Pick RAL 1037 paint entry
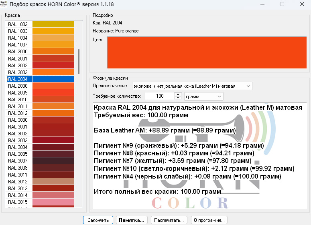311x225 pixels. [41, 45]
